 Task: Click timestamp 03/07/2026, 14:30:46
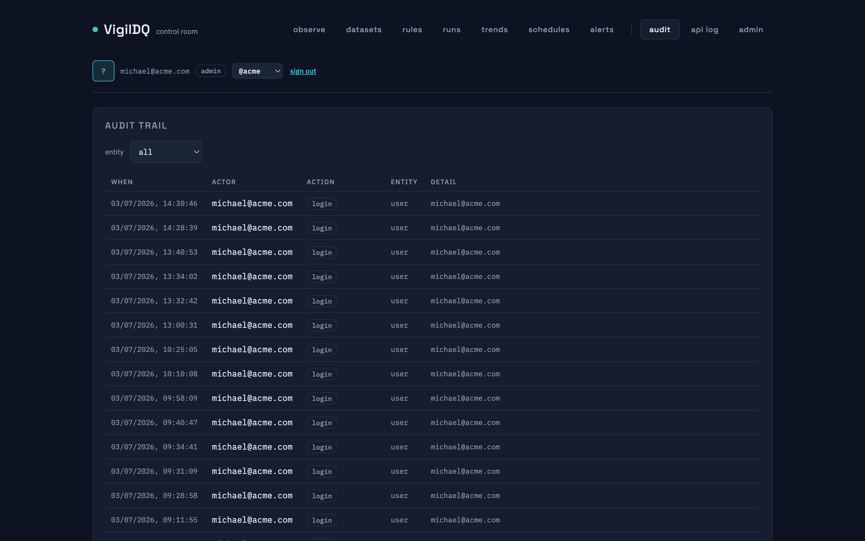click(x=154, y=203)
